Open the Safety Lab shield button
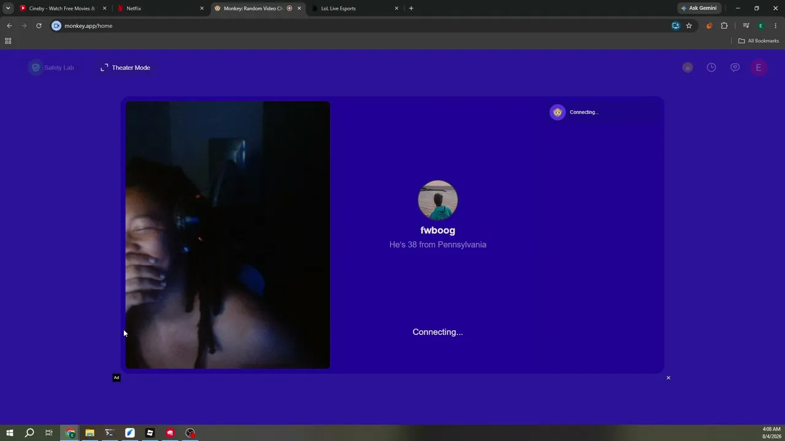The width and height of the screenshot is (785, 441). [x=36, y=67]
